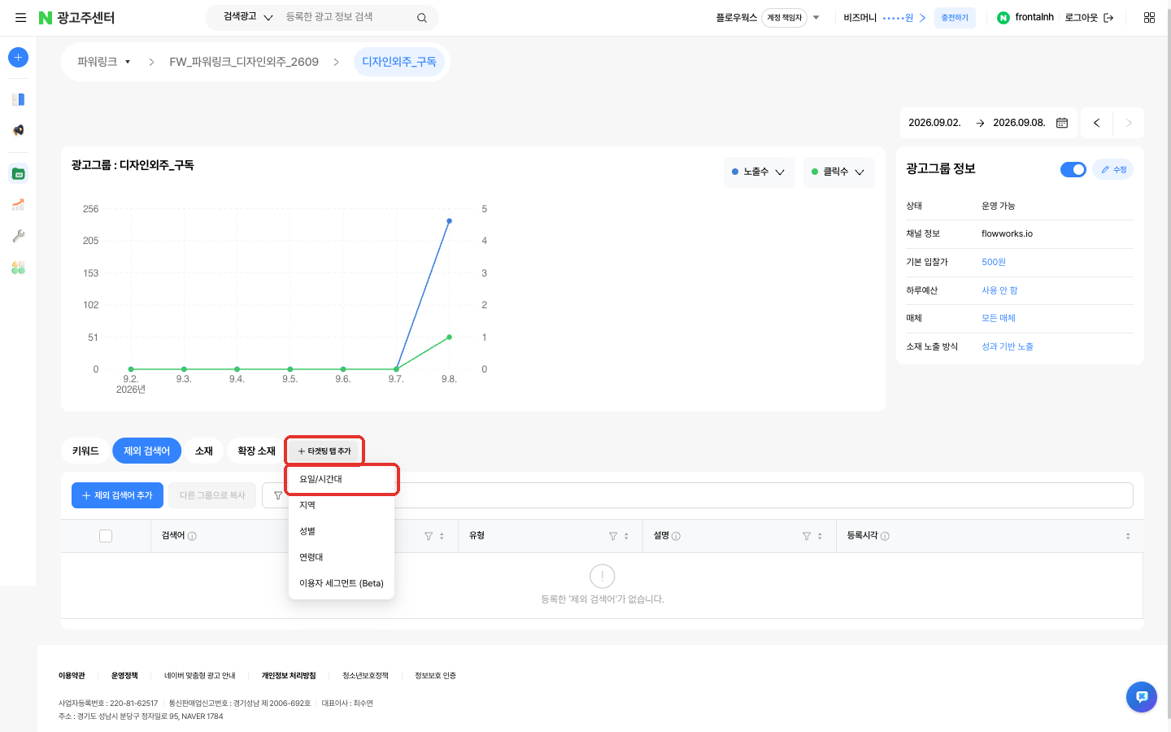
Task: Select 요일/시간대 from the menu
Action: pyautogui.click(x=342, y=479)
